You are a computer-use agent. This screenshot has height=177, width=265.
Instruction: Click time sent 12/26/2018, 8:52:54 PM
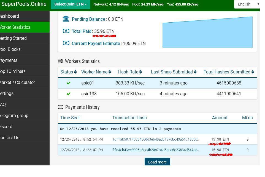click(x=81, y=139)
